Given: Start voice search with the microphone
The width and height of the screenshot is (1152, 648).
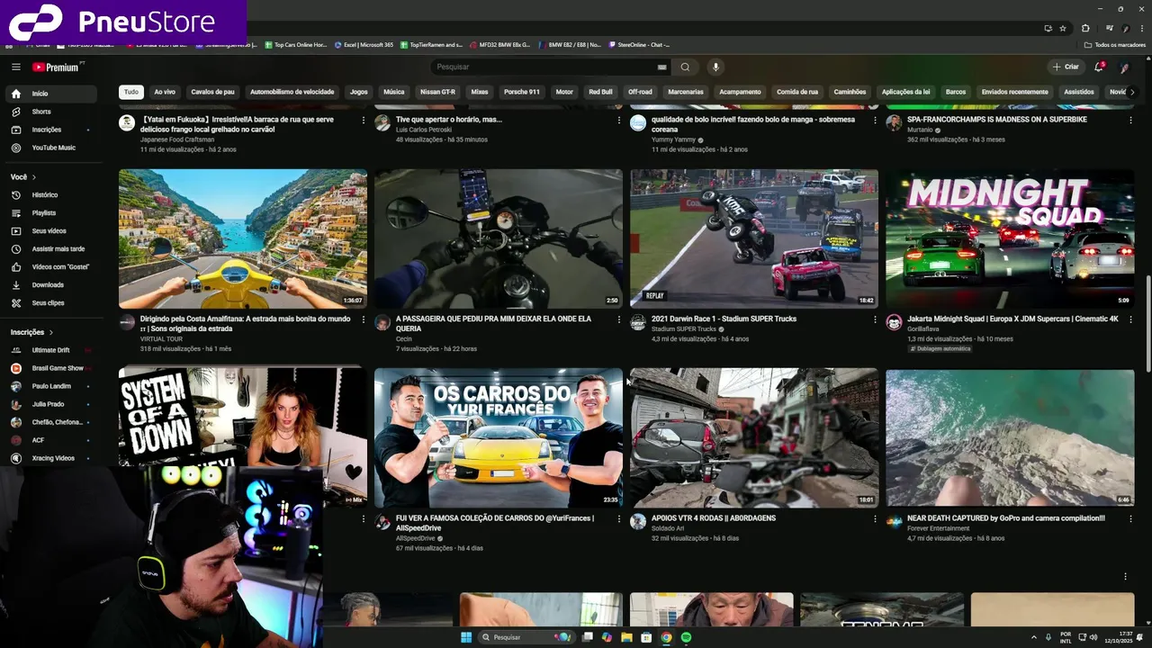Looking at the screenshot, I should (x=715, y=67).
